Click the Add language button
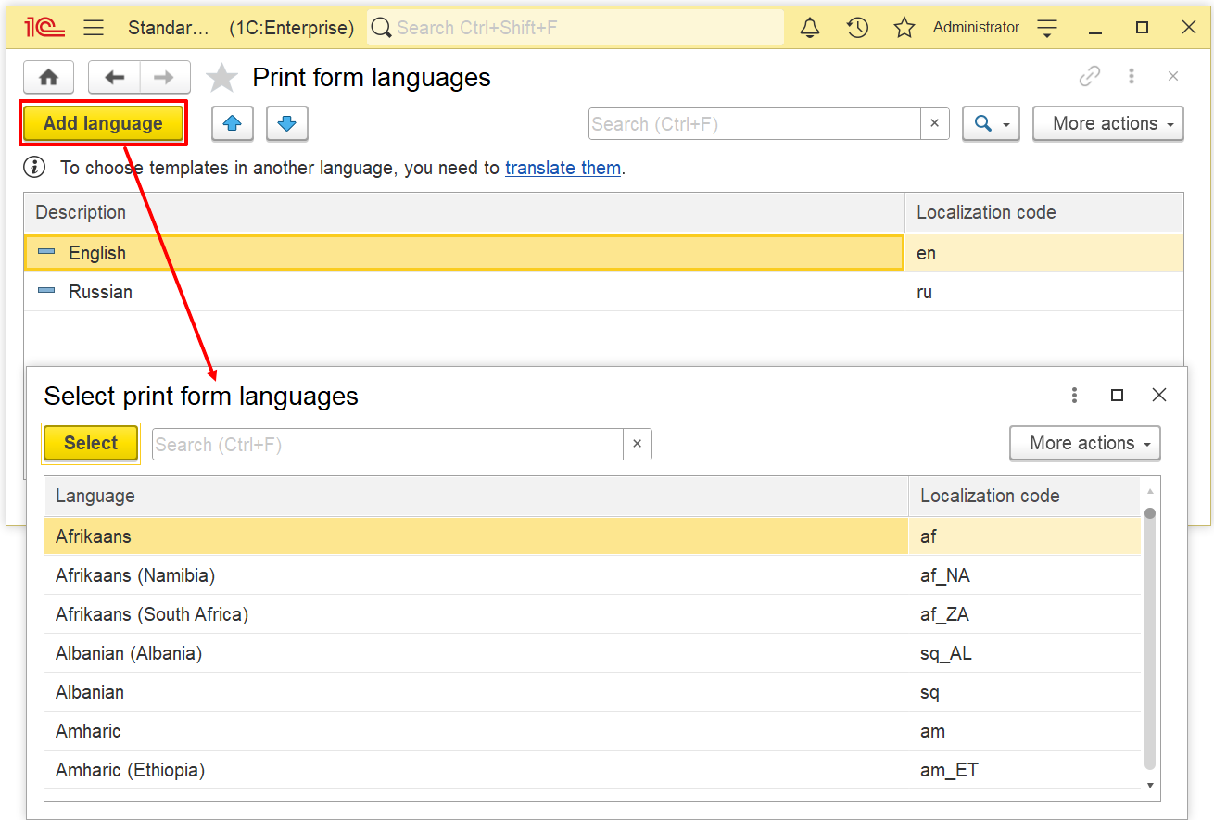 pos(103,123)
